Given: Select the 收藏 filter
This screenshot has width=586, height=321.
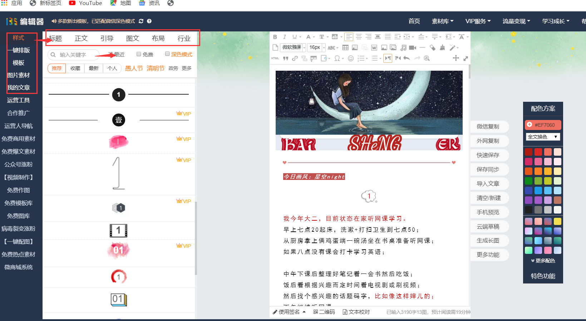Looking at the screenshot, I should click(75, 68).
